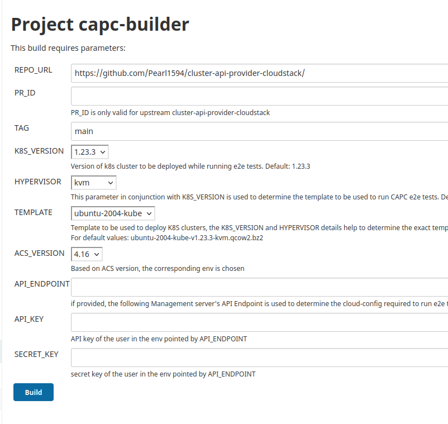Click 'Version of k8s cluster to be deployed' description
The height and width of the screenshot is (424, 448).
pos(190,166)
